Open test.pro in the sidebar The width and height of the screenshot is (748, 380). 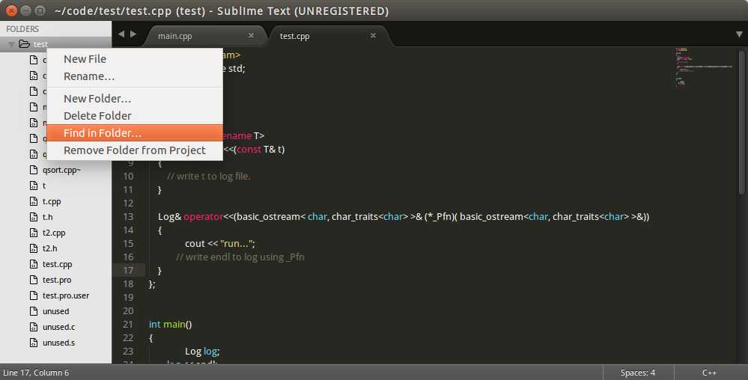point(57,280)
